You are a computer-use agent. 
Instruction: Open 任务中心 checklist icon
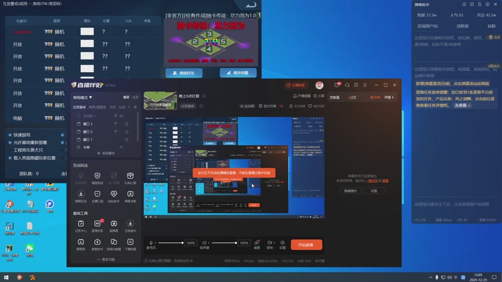point(81,224)
